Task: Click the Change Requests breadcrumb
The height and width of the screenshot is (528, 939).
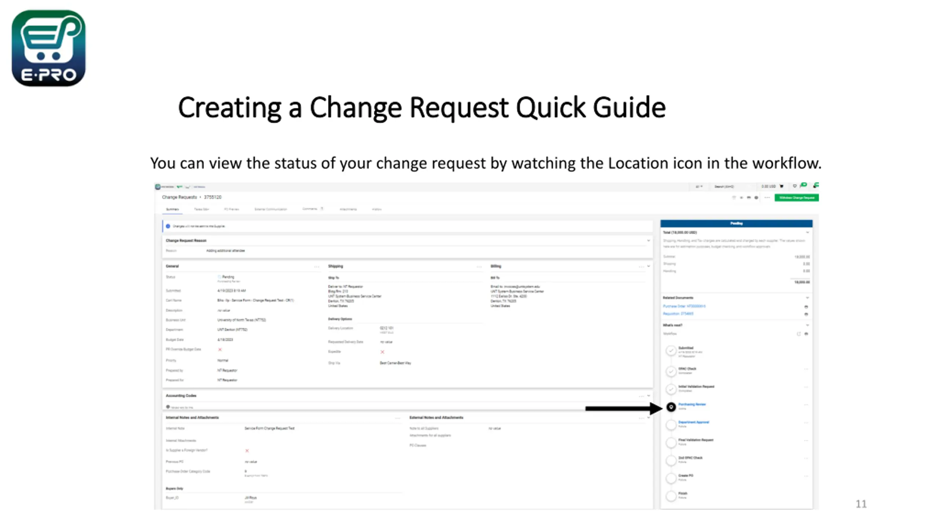Action: [x=179, y=197]
